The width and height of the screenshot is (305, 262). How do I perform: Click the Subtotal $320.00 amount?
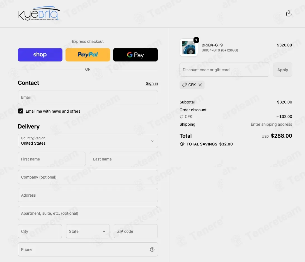tap(284, 102)
